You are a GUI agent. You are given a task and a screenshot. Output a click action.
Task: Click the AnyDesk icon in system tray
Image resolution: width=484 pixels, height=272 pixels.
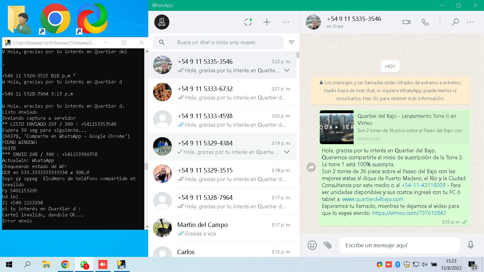(x=389, y=264)
